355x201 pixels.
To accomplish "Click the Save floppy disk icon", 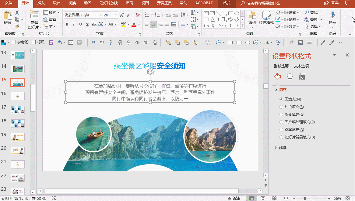I will 51,43.
